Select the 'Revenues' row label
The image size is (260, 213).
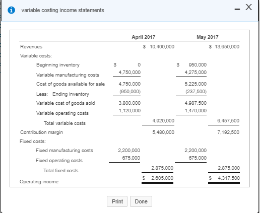click(31, 47)
